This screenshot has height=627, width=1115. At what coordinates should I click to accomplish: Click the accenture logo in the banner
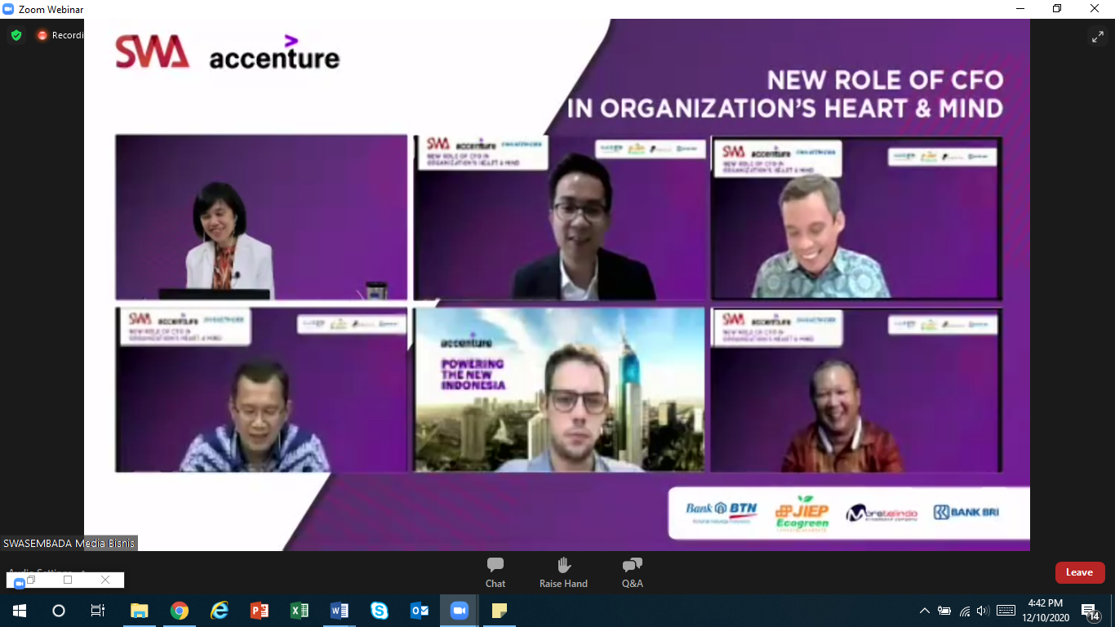274,53
